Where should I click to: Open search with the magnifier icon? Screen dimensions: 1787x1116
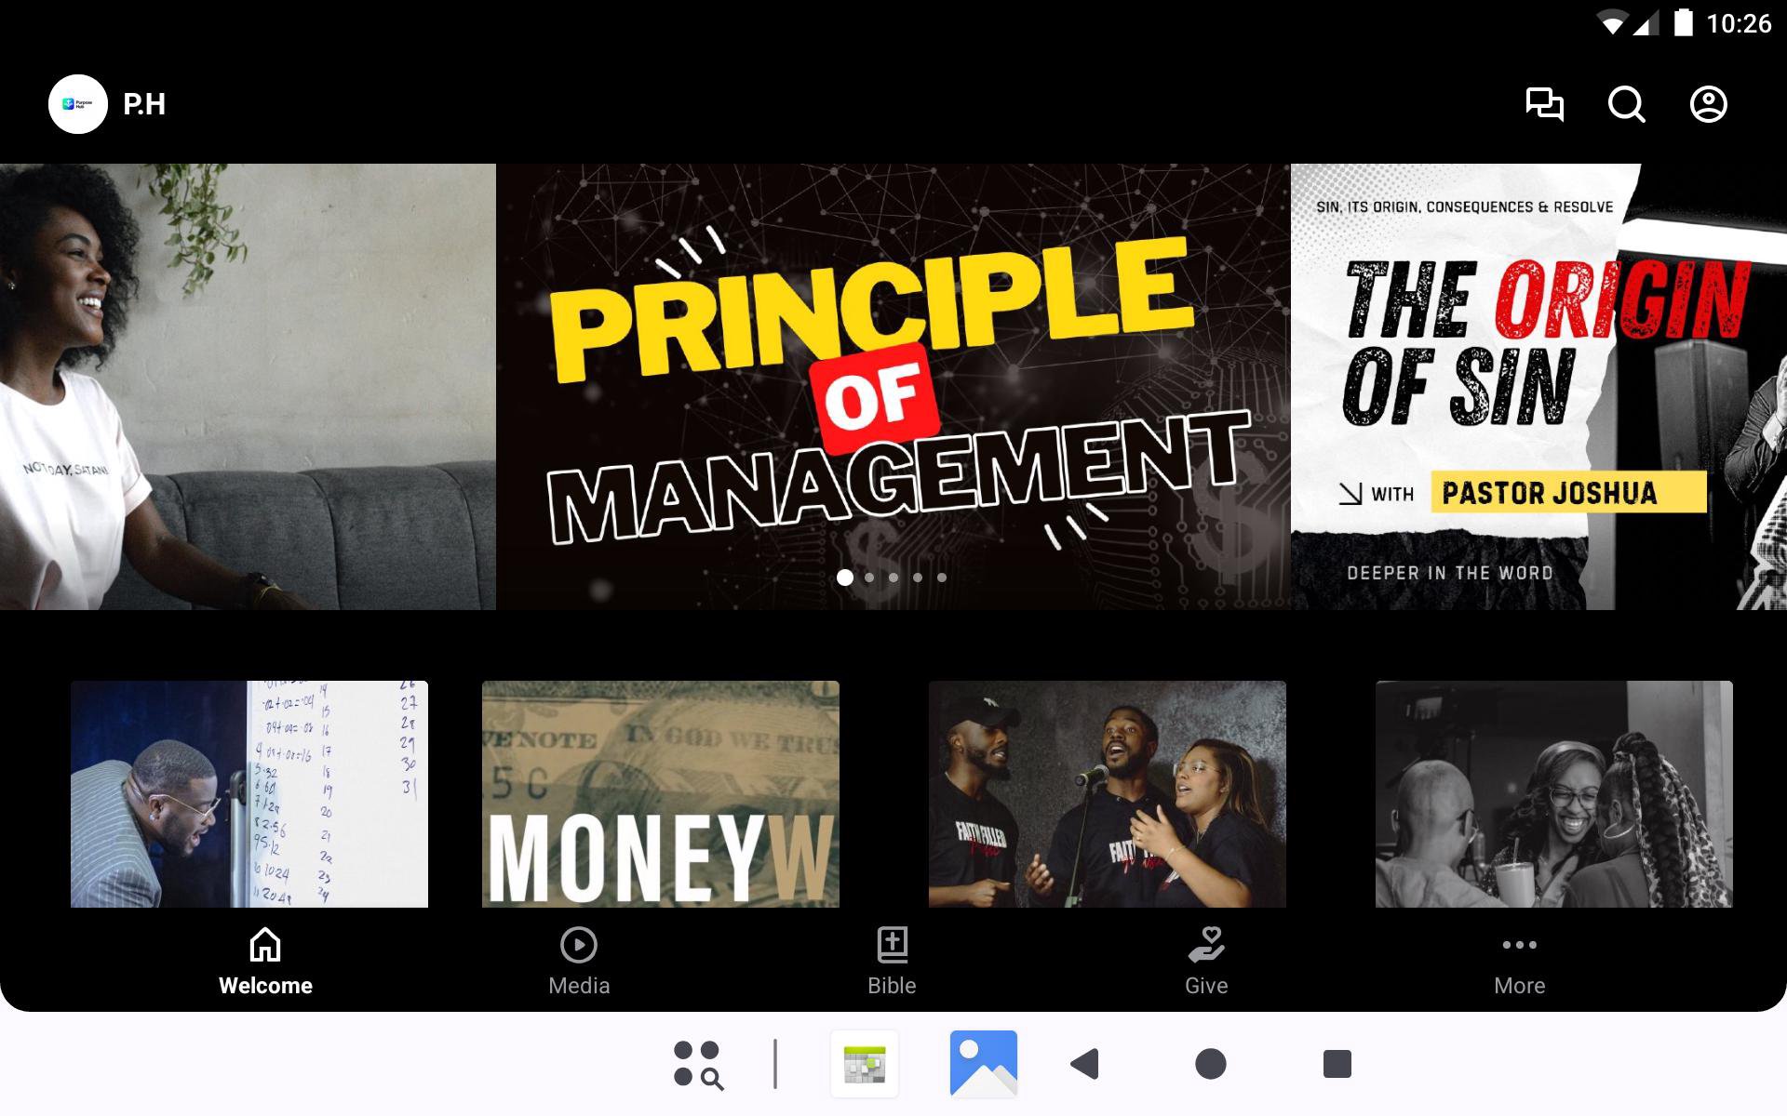tap(1626, 104)
